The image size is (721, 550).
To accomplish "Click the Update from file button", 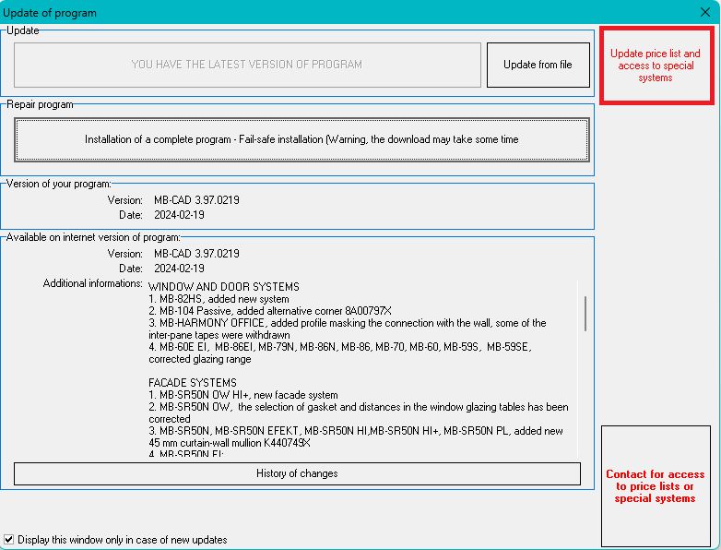I will [x=538, y=65].
